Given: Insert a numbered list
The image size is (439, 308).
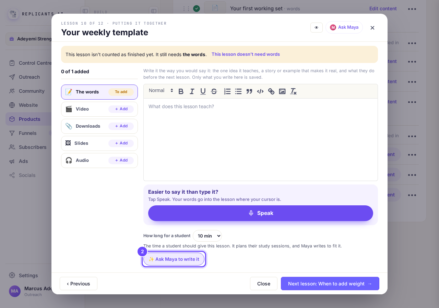Looking at the screenshot, I should coord(227,91).
